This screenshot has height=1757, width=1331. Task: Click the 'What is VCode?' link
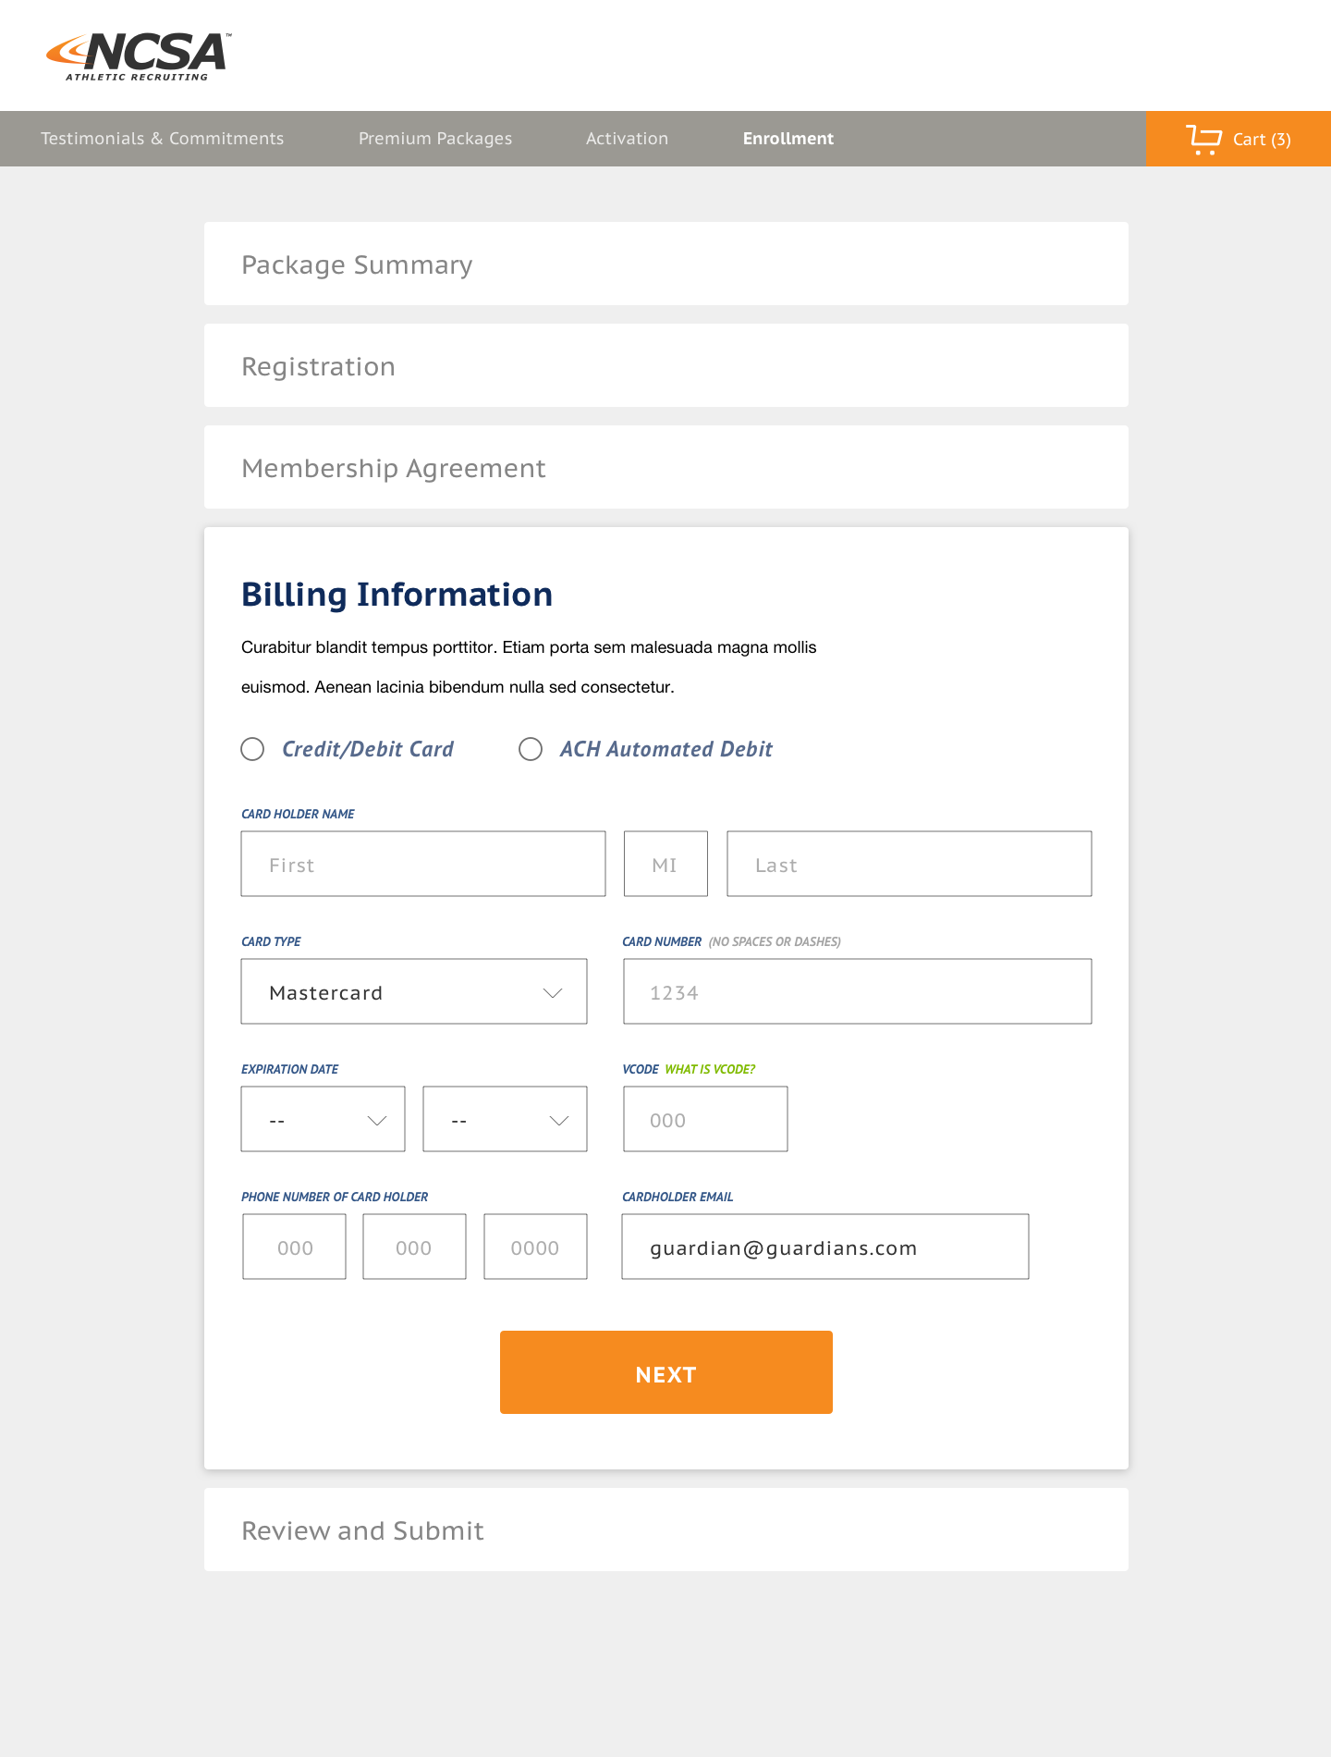(x=710, y=1069)
